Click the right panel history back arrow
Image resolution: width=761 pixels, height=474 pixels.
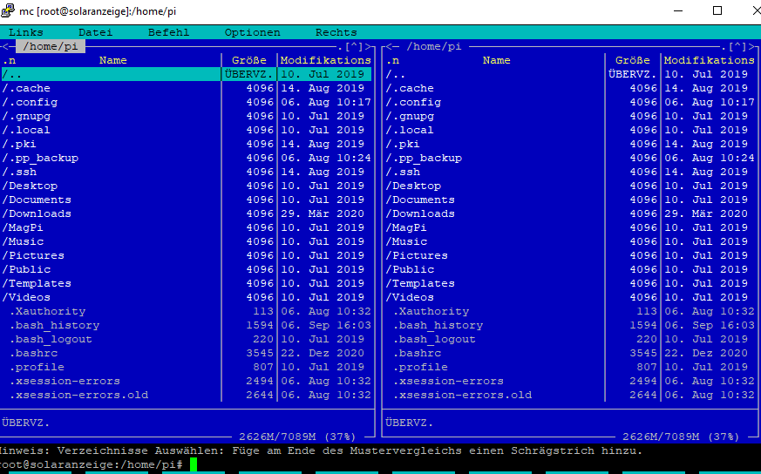388,46
